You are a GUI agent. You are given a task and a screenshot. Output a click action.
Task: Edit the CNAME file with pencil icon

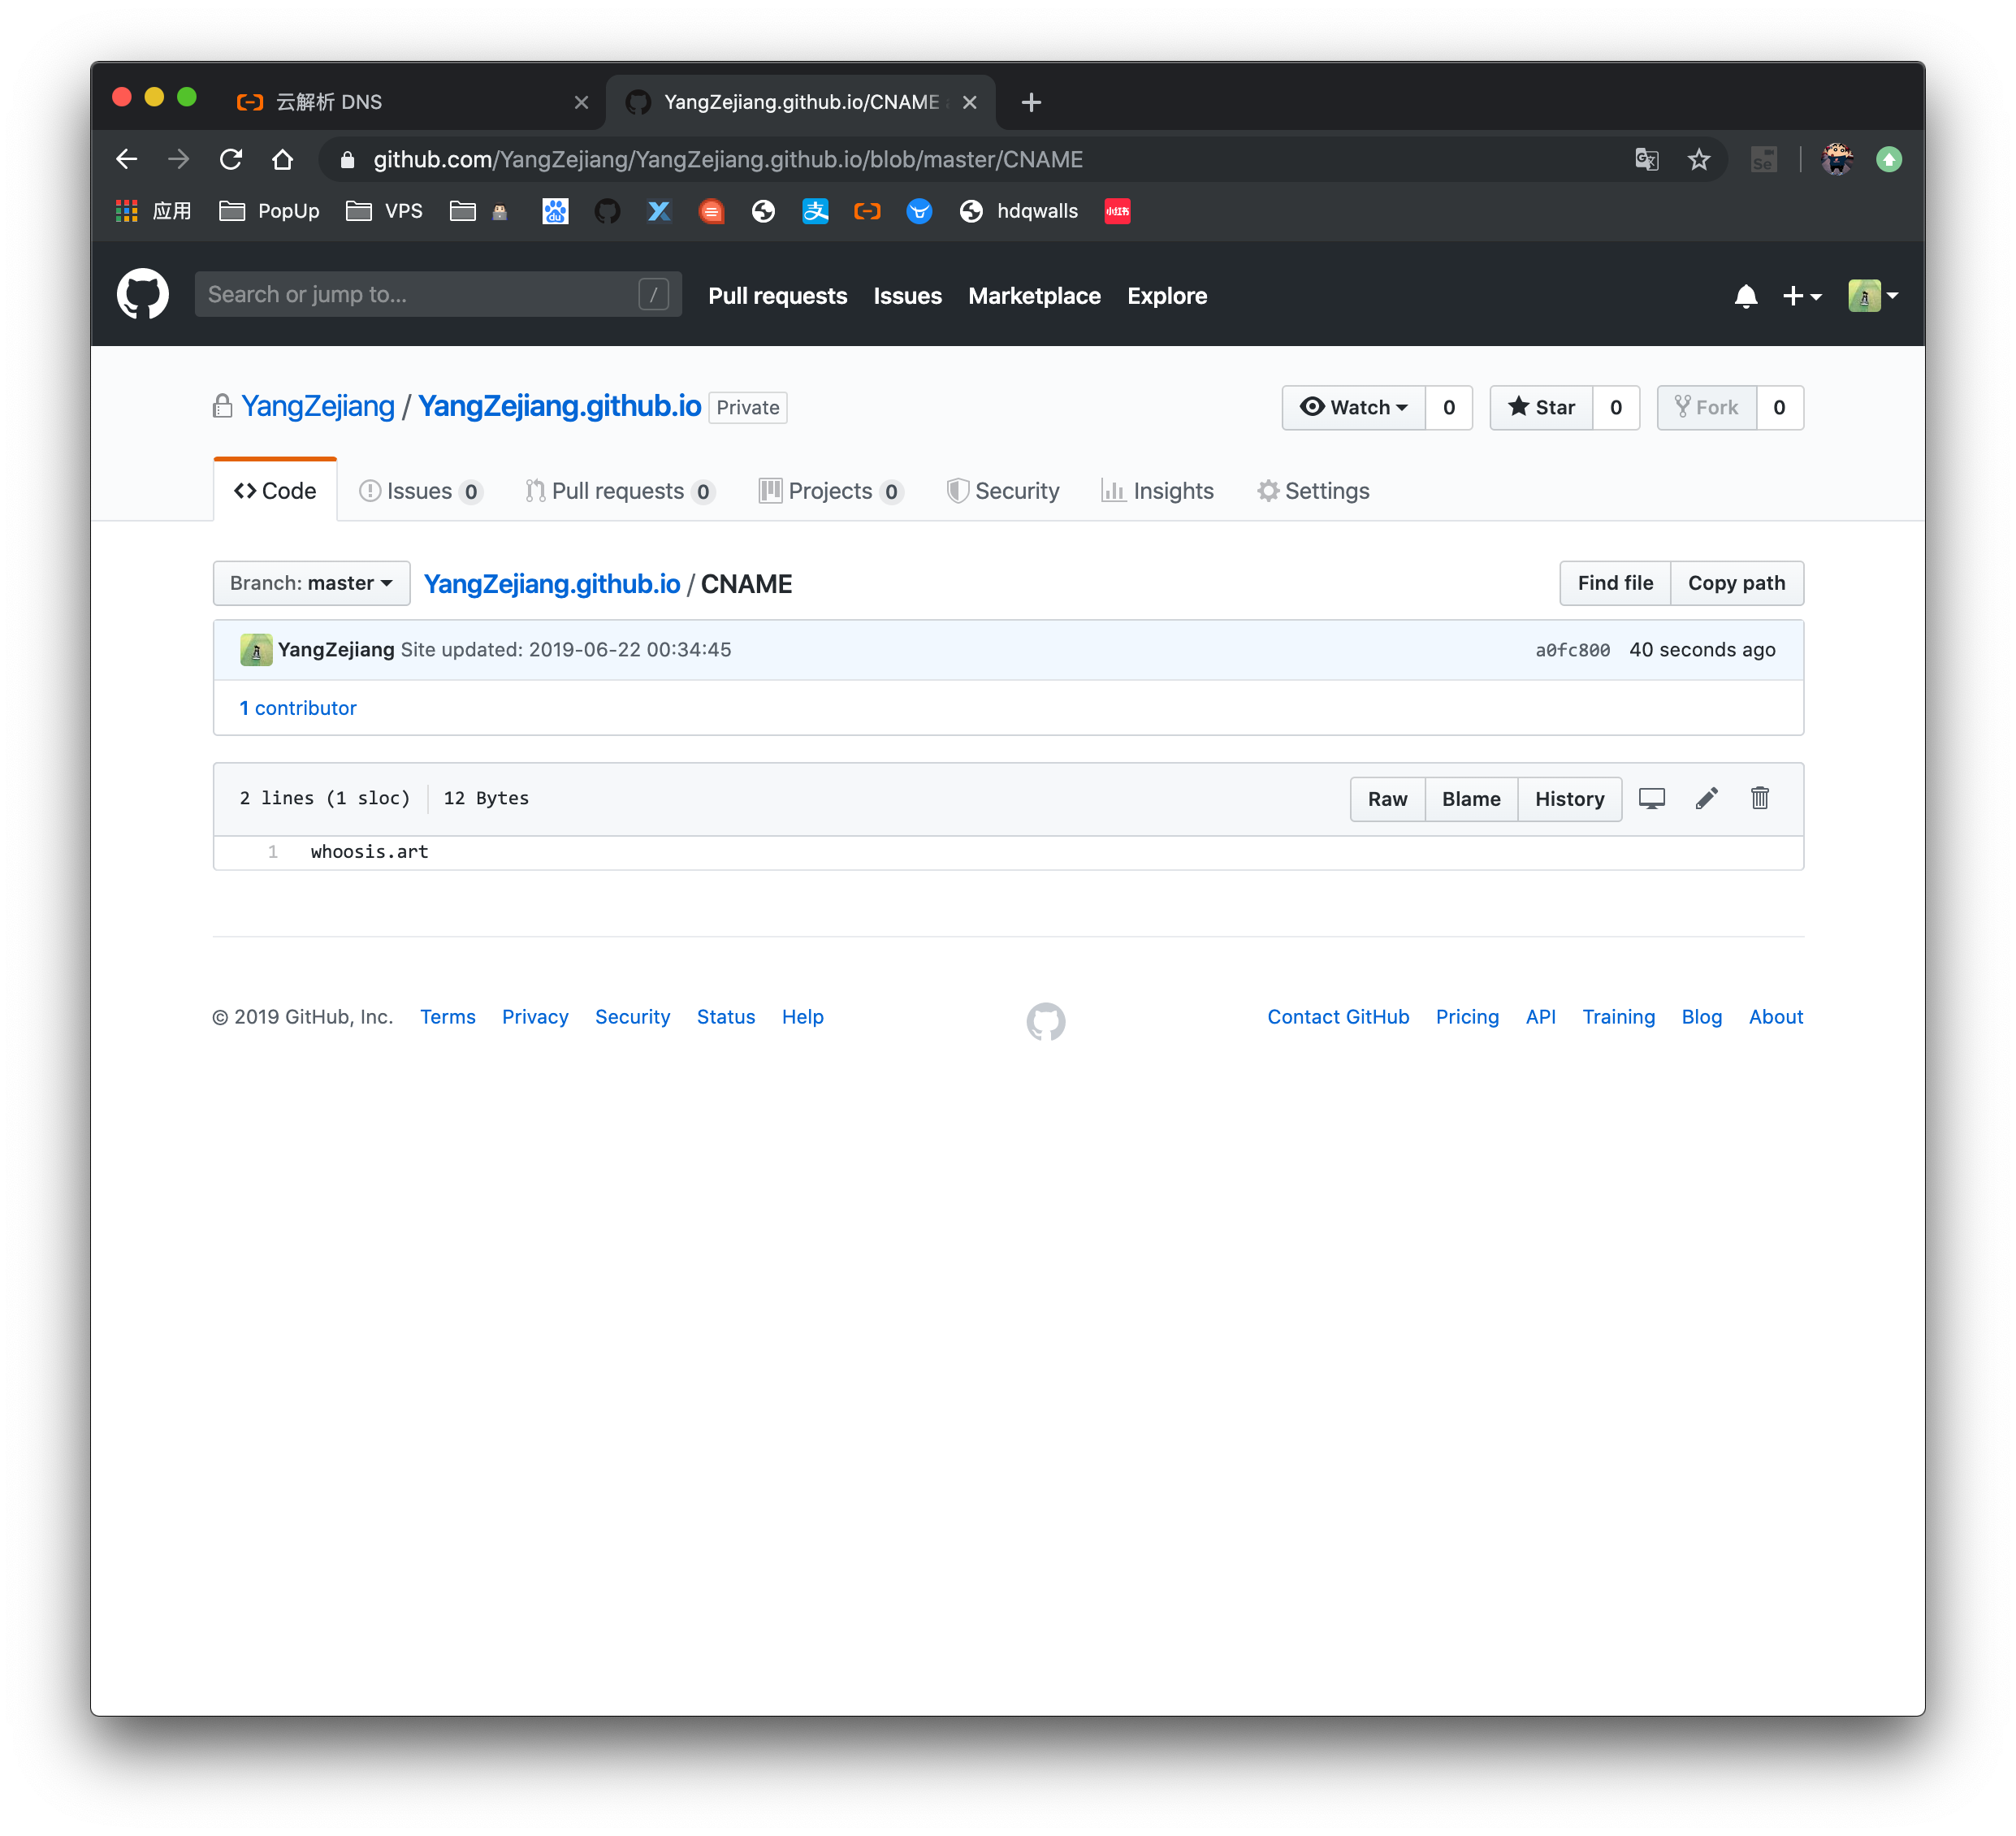point(1706,798)
